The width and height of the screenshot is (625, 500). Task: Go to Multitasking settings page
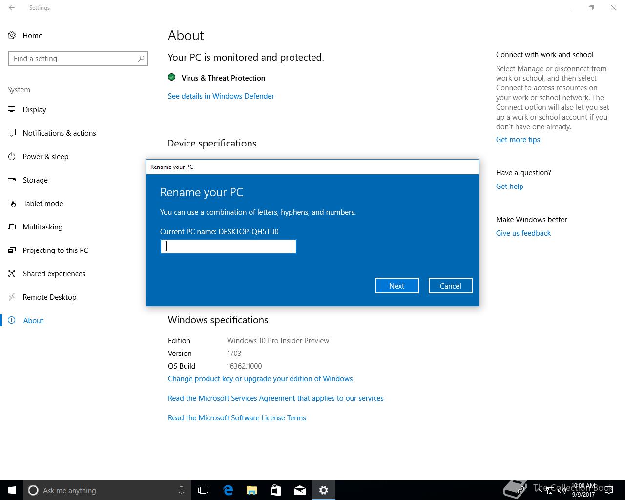[42, 227]
